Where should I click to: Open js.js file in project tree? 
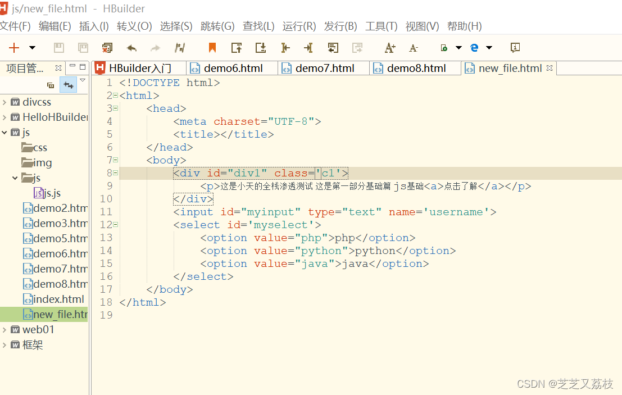click(x=47, y=193)
